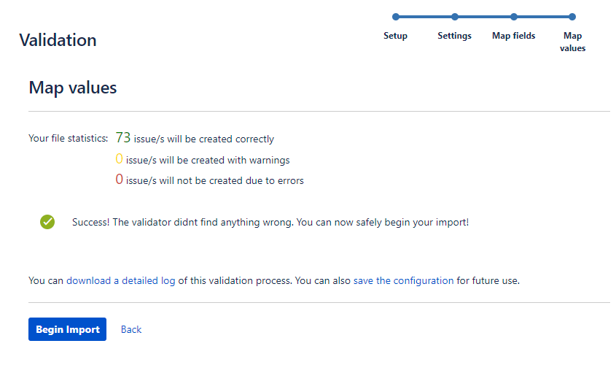Viewport: 616px width, 365px height.
Task: Click the green 73 issues count
Action: coord(123,137)
